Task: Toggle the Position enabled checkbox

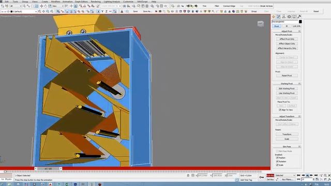Action: pyautogui.click(x=277, y=158)
